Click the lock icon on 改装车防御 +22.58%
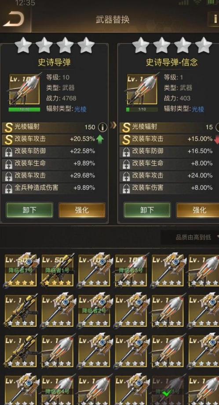This screenshot has height=405, width=219. [x=9, y=151]
